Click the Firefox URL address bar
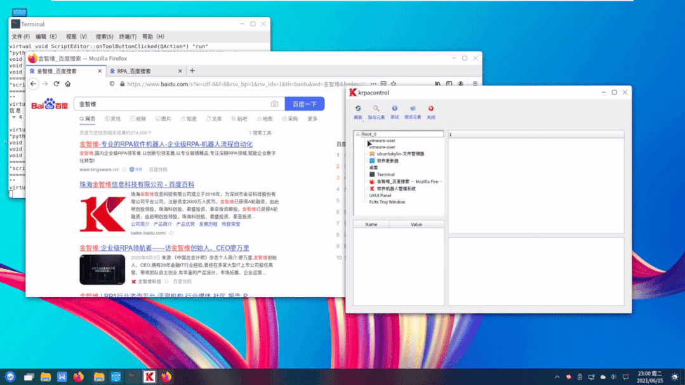Screen dimensions: 685x385 click(x=246, y=84)
